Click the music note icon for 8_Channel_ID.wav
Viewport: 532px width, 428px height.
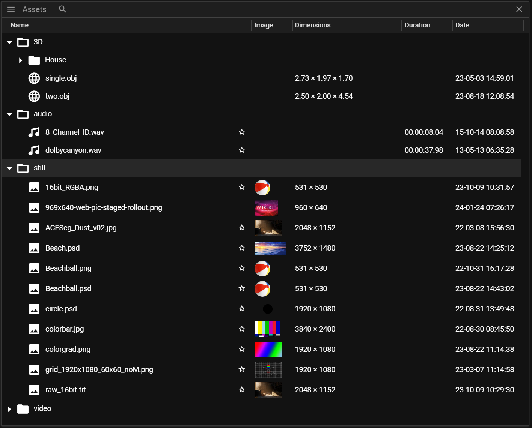(34, 132)
